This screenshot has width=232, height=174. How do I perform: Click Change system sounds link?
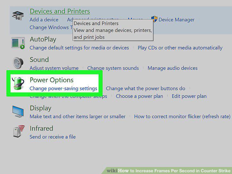[x=113, y=68]
